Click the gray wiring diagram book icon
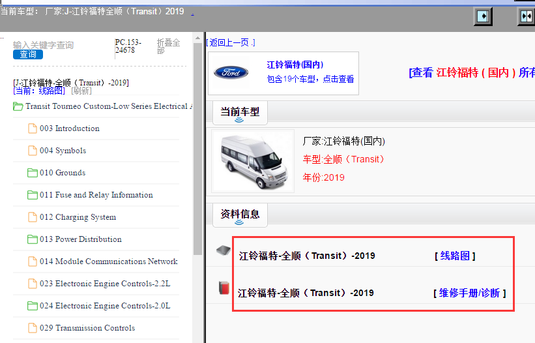This screenshot has width=535, height=343. click(224, 251)
